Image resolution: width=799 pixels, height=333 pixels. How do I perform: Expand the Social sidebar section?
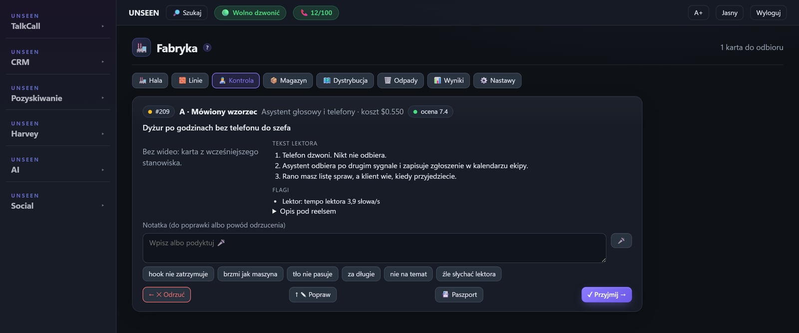click(58, 201)
